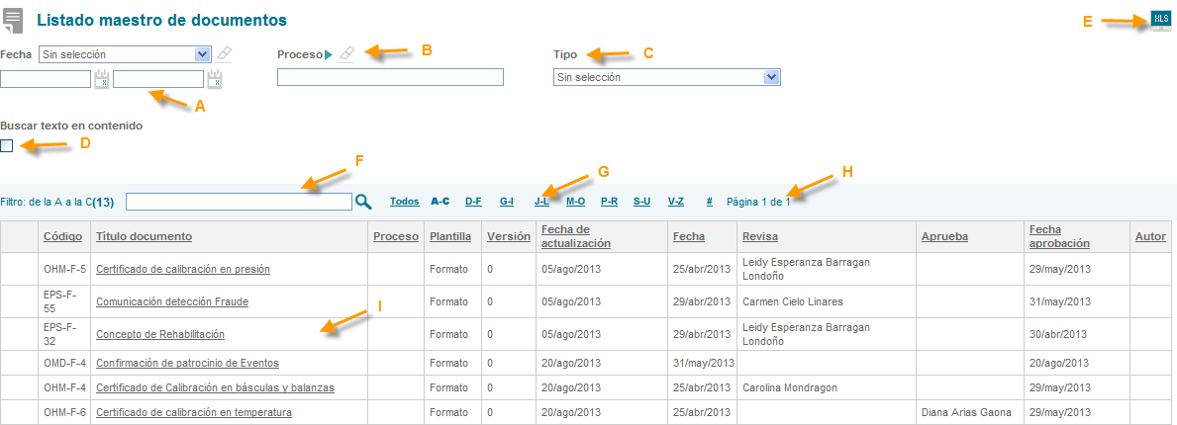Click the Proceso text input field
The width and height of the screenshot is (1177, 425).
pos(390,77)
